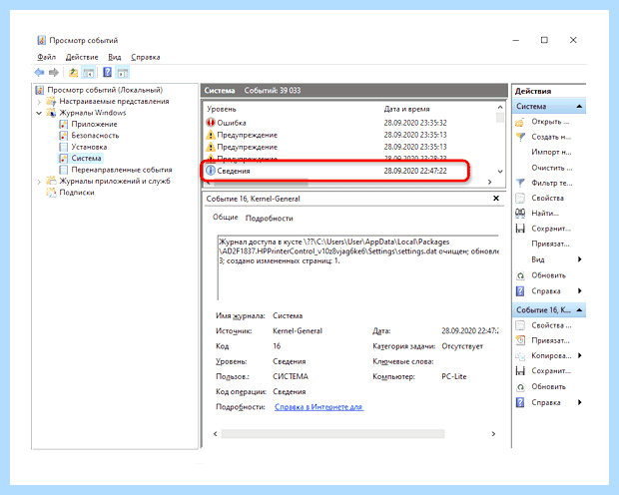The width and height of the screenshot is (619, 495).
Task: Open the Файл menu
Action: point(47,57)
